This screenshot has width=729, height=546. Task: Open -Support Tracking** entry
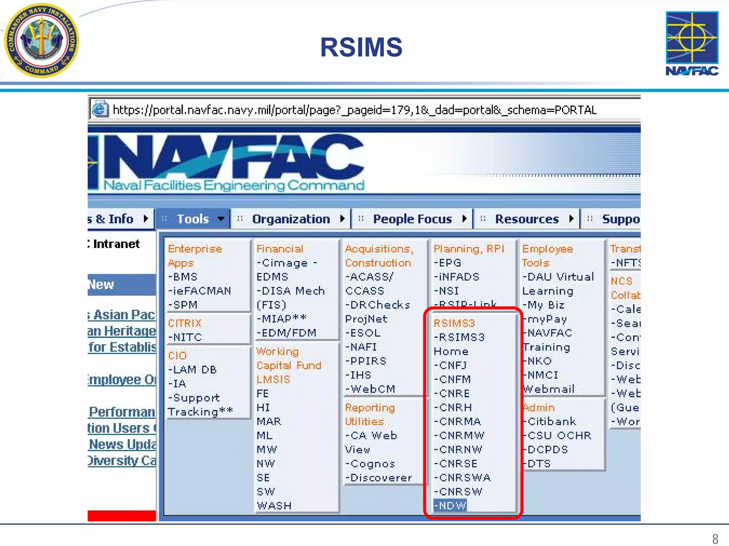200,405
